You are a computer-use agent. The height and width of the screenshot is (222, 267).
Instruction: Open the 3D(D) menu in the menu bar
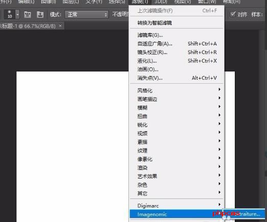click(x=161, y=2)
